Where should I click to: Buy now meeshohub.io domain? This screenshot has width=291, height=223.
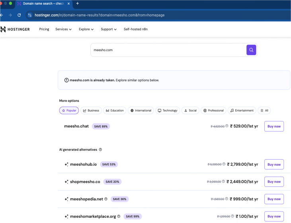coord(274,164)
